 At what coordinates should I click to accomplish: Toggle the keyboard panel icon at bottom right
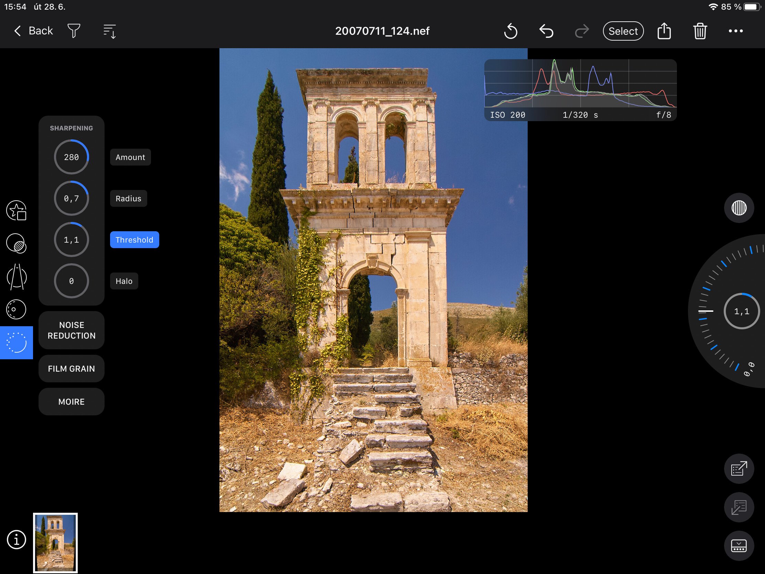tap(739, 546)
